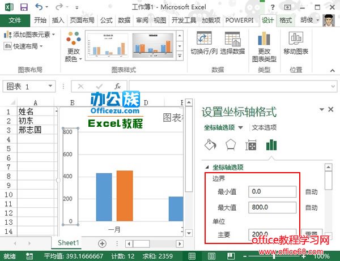Viewport: 340px width, 261px height.
Task: Select Size & Properties icon in pane
Action: pyautogui.click(x=251, y=145)
